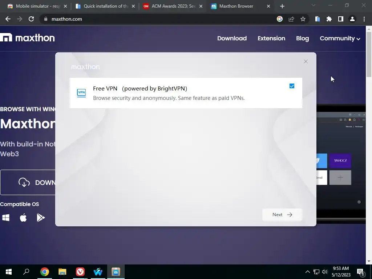372x279 pixels.
Task: Reload the current page
Action: 31,19
